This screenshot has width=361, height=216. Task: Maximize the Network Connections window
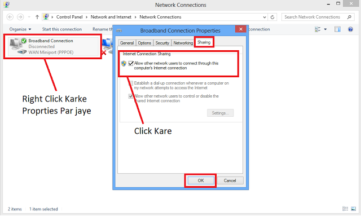click(x=338, y=3)
